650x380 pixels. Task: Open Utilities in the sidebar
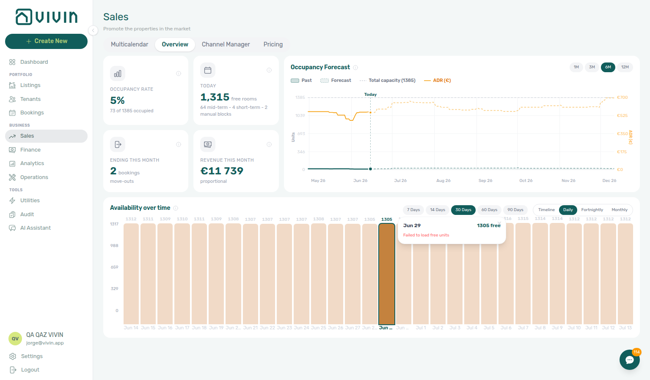(47, 201)
